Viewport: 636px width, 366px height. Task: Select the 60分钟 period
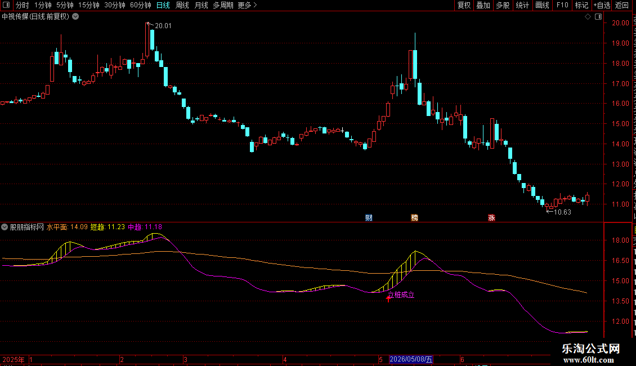(x=140, y=5)
